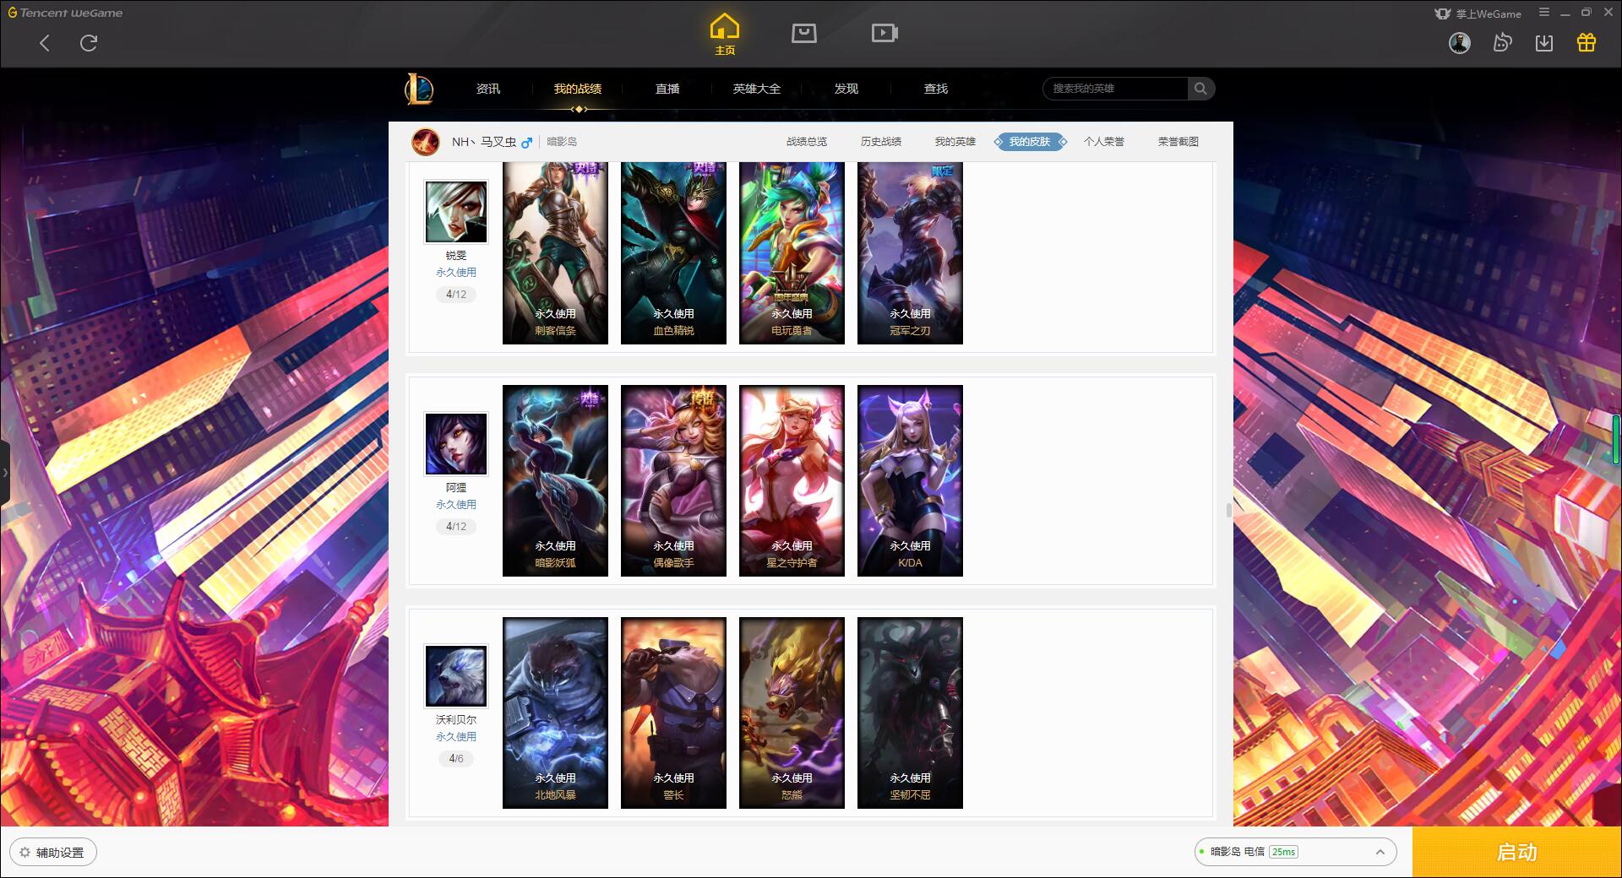
Task: Click the male gender icon beside 马叉虫
Action: point(527,143)
